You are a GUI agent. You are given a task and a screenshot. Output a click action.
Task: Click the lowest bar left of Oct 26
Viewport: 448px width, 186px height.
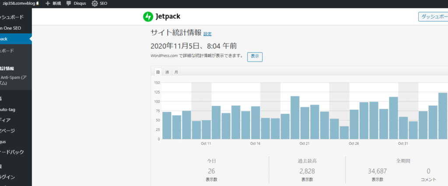point(344,133)
